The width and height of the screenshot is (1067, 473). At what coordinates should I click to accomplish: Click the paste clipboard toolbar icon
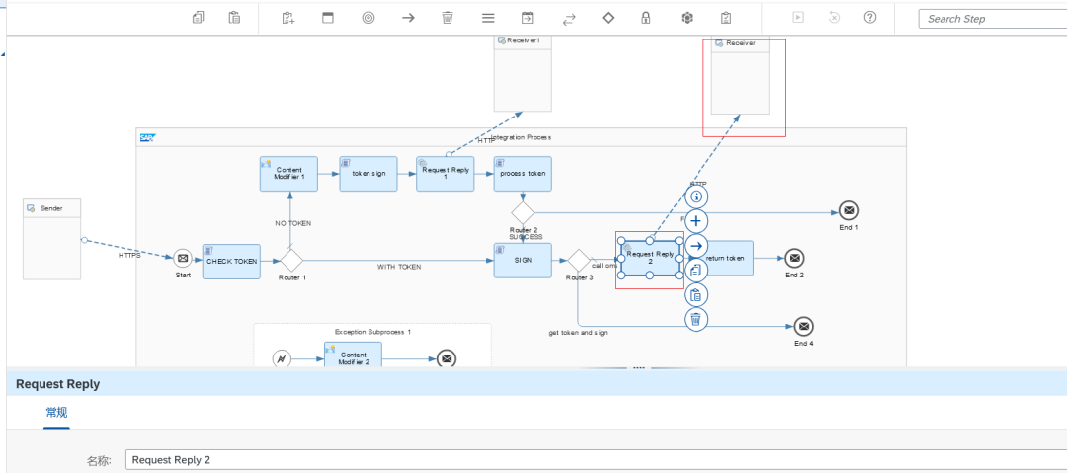pos(234,18)
